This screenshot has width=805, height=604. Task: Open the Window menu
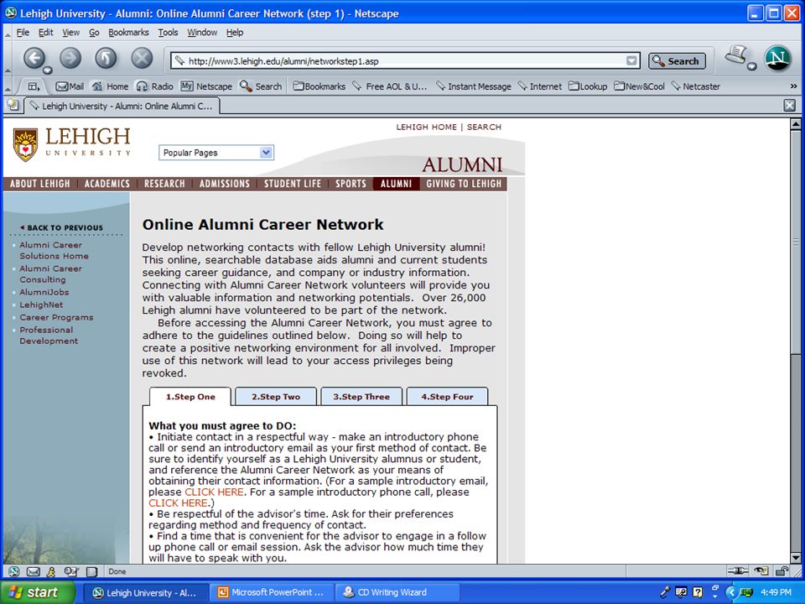pyautogui.click(x=202, y=33)
